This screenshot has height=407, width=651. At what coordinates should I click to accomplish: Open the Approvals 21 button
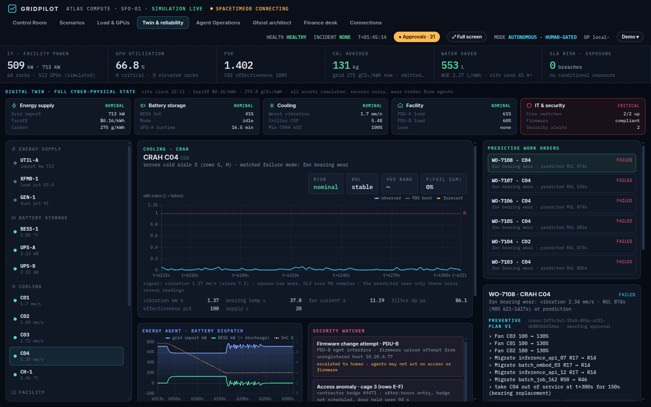[x=417, y=37]
